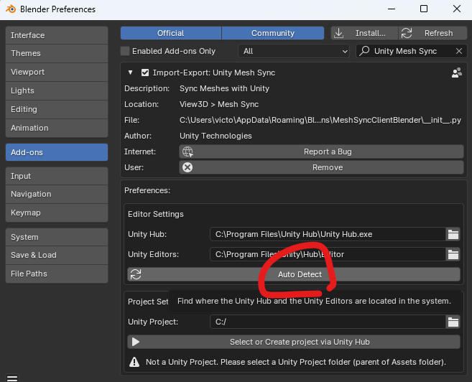Select or Create project via Unity Hub
This screenshot has width=472, height=382.
(294, 342)
